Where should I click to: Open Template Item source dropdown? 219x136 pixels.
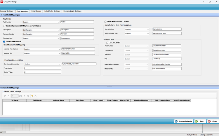pos(41,38)
